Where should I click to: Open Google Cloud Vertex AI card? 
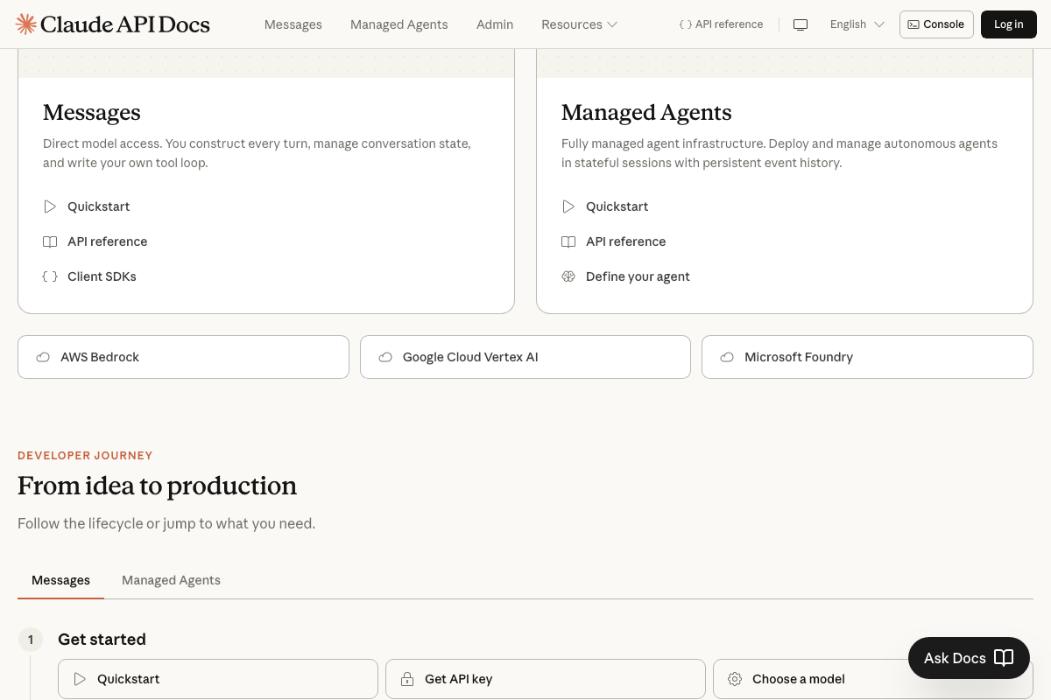click(525, 357)
